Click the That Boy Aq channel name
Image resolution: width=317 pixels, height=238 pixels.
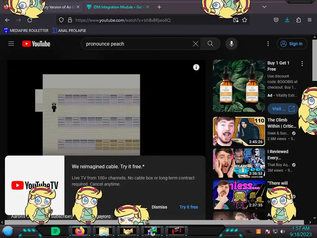(x=279, y=165)
